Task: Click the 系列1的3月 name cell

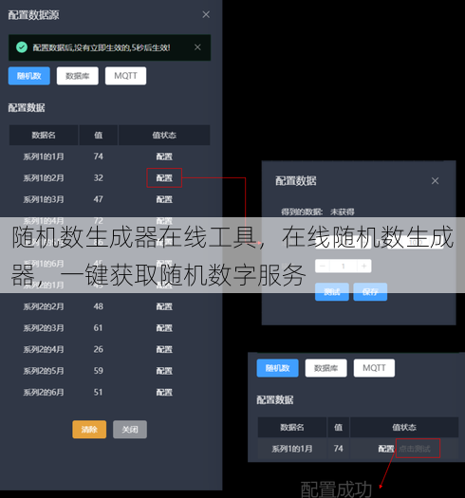Action: (44, 199)
